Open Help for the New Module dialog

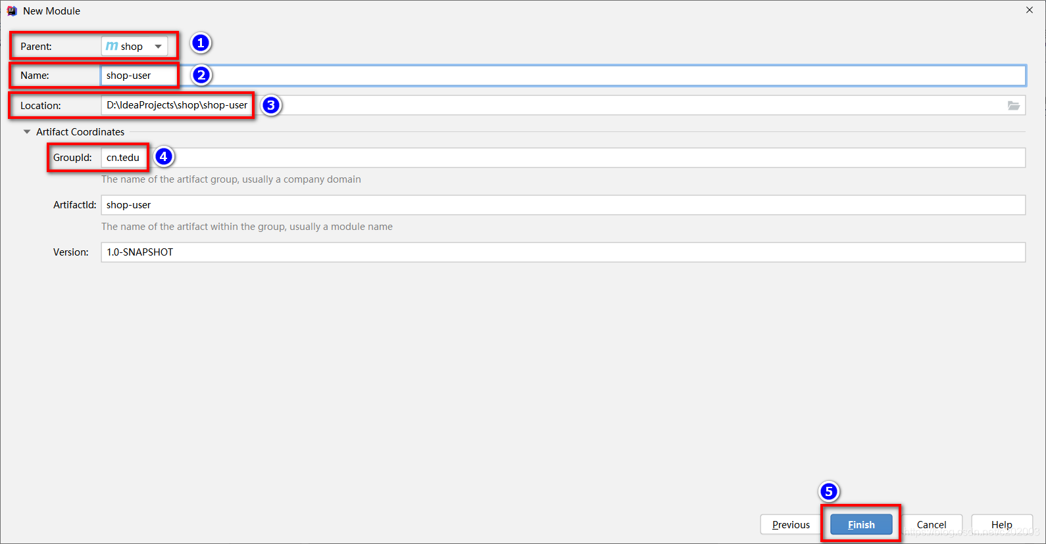click(1002, 524)
